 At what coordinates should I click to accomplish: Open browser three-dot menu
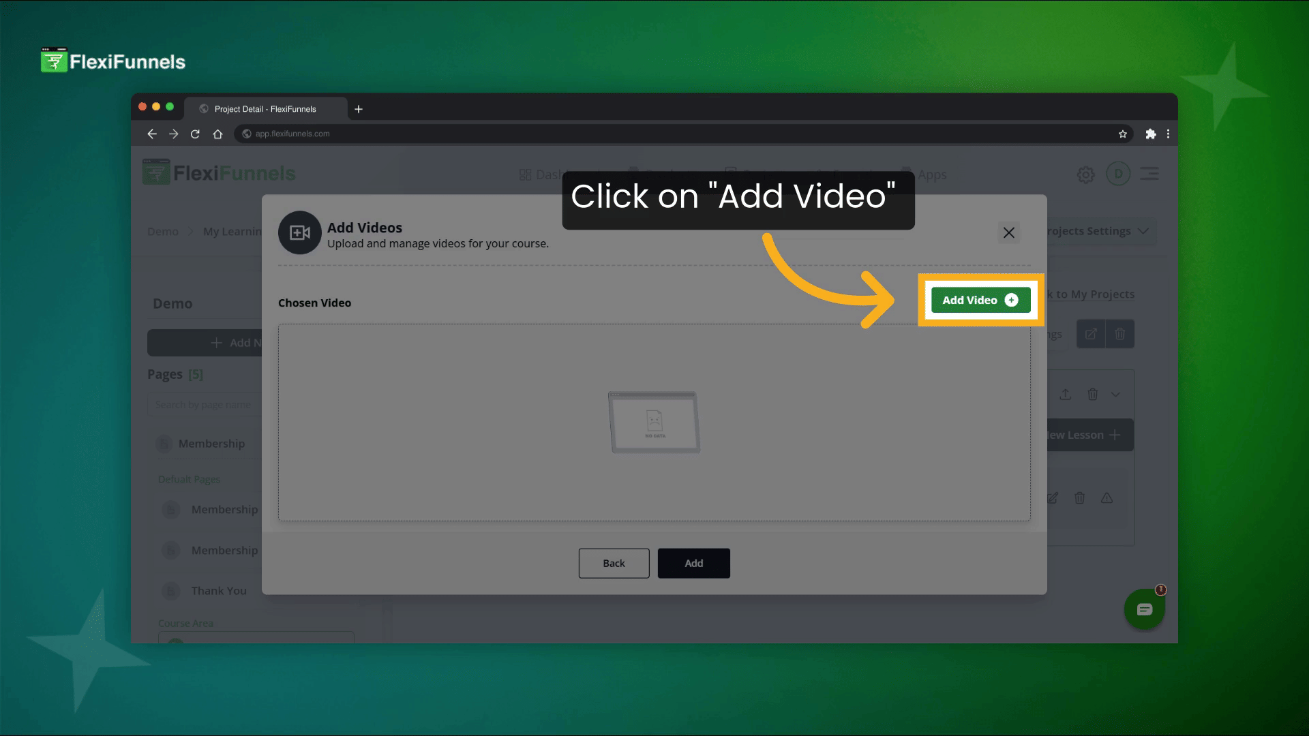(x=1168, y=134)
